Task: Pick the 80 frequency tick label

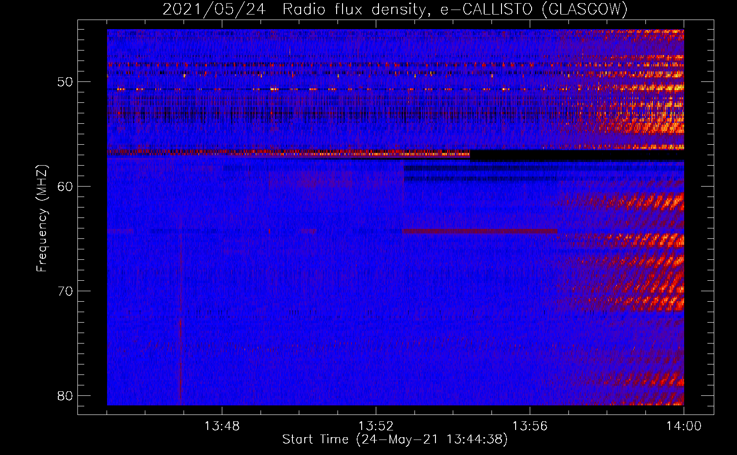Action: [66, 396]
